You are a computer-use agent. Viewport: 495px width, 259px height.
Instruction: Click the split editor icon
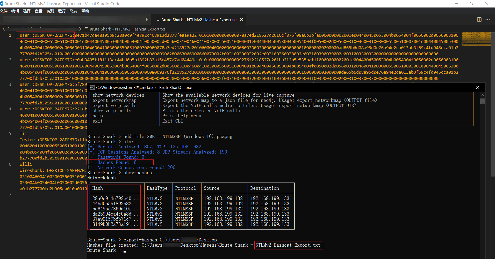pos(479,20)
